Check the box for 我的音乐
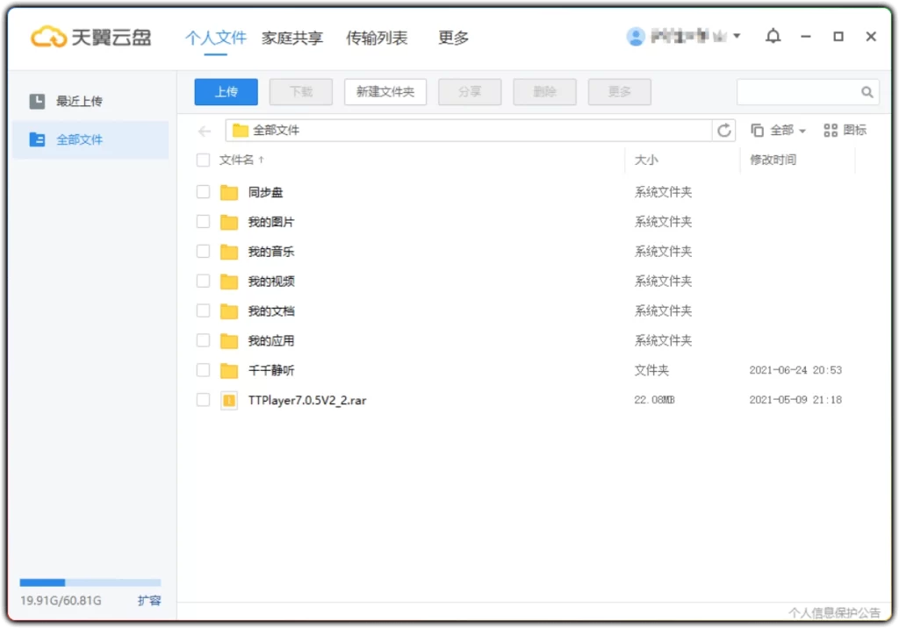899x628 pixels. [203, 251]
